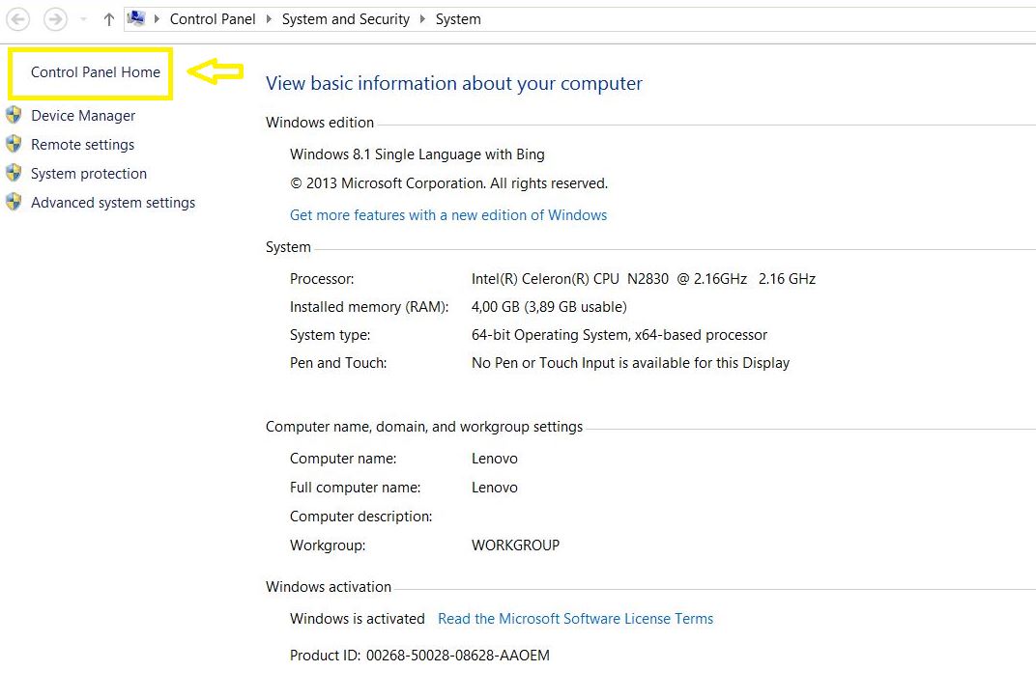Click the shield icon beside Remote settings

[14, 145]
